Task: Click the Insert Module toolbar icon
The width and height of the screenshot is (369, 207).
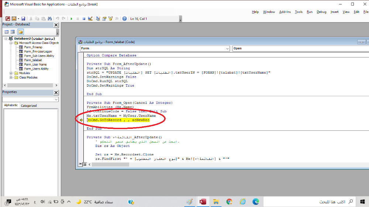Action: click(x=14, y=18)
